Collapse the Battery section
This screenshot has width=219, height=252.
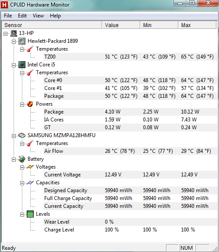click(x=14, y=159)
